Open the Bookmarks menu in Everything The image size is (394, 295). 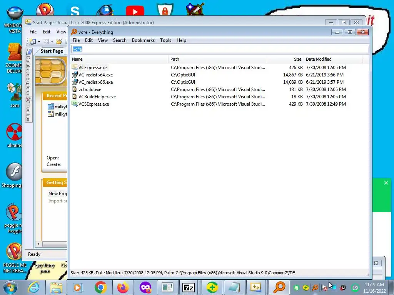[x=143, y=40]
